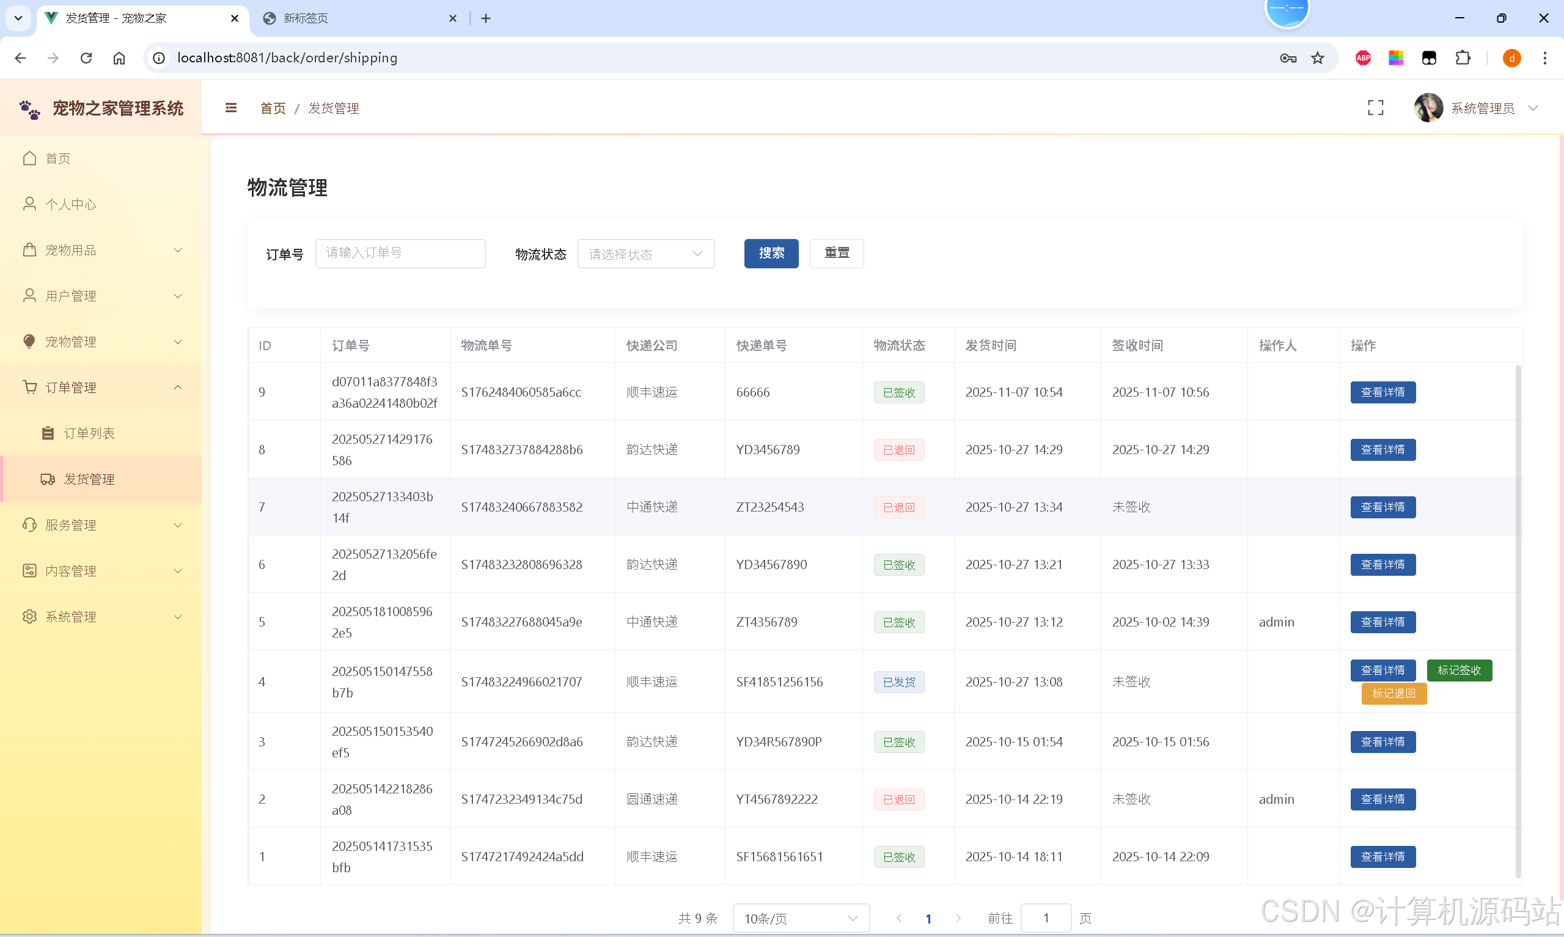Expand the 宠物用品 sidebar menu
Screen dimensions: 1564x937
pos(101,250)
